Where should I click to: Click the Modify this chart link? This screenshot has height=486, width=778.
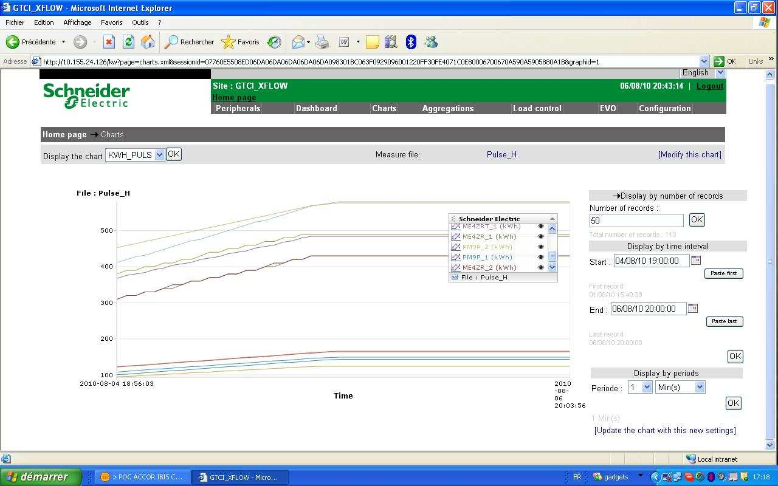(690, 154)
